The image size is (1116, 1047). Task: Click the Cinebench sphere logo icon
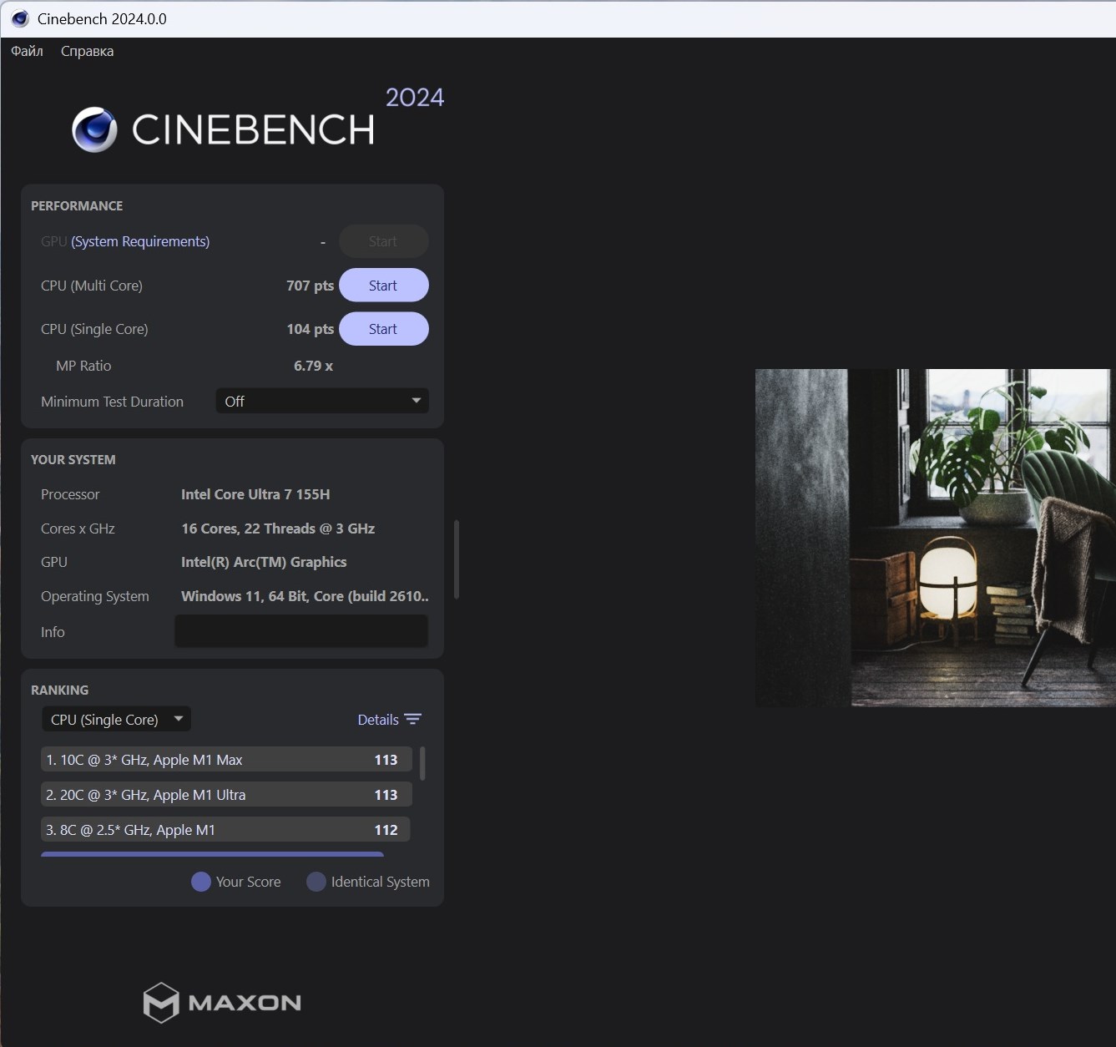(94, 129)
